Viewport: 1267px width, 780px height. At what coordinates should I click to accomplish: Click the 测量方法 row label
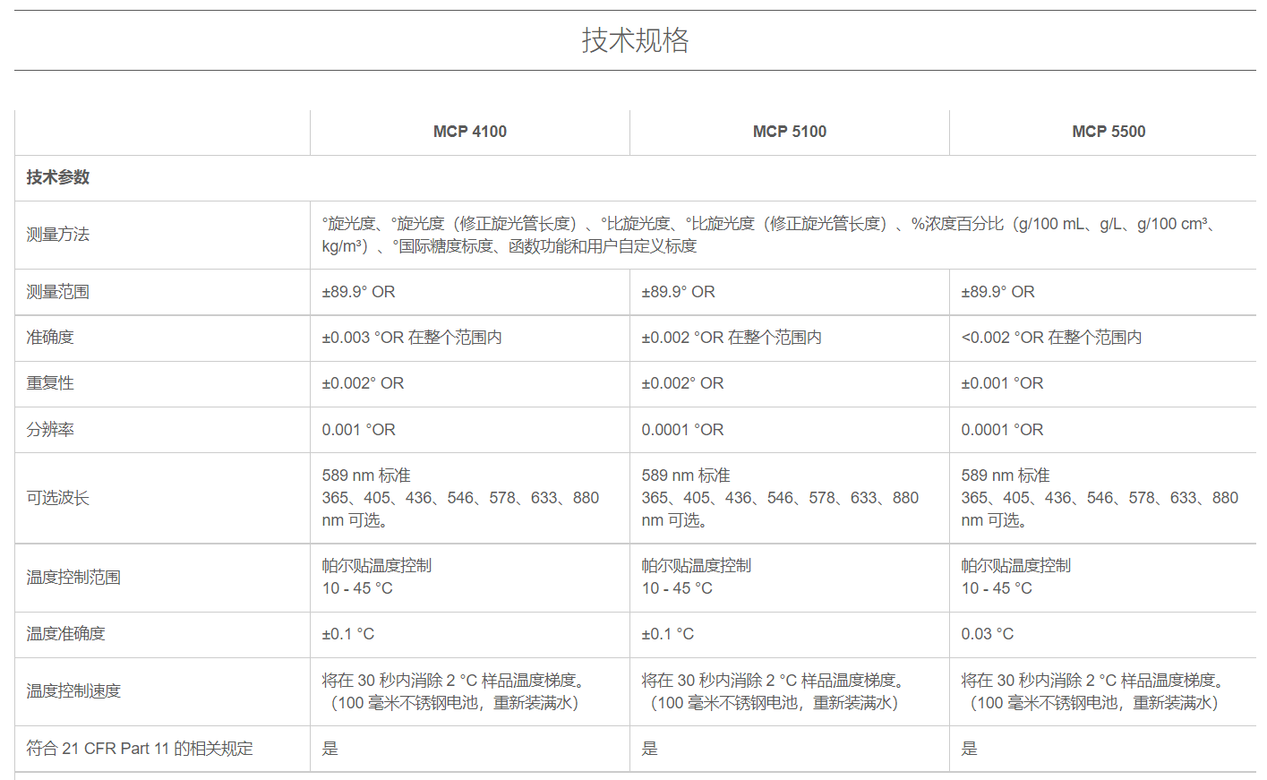tap(57, 235)
